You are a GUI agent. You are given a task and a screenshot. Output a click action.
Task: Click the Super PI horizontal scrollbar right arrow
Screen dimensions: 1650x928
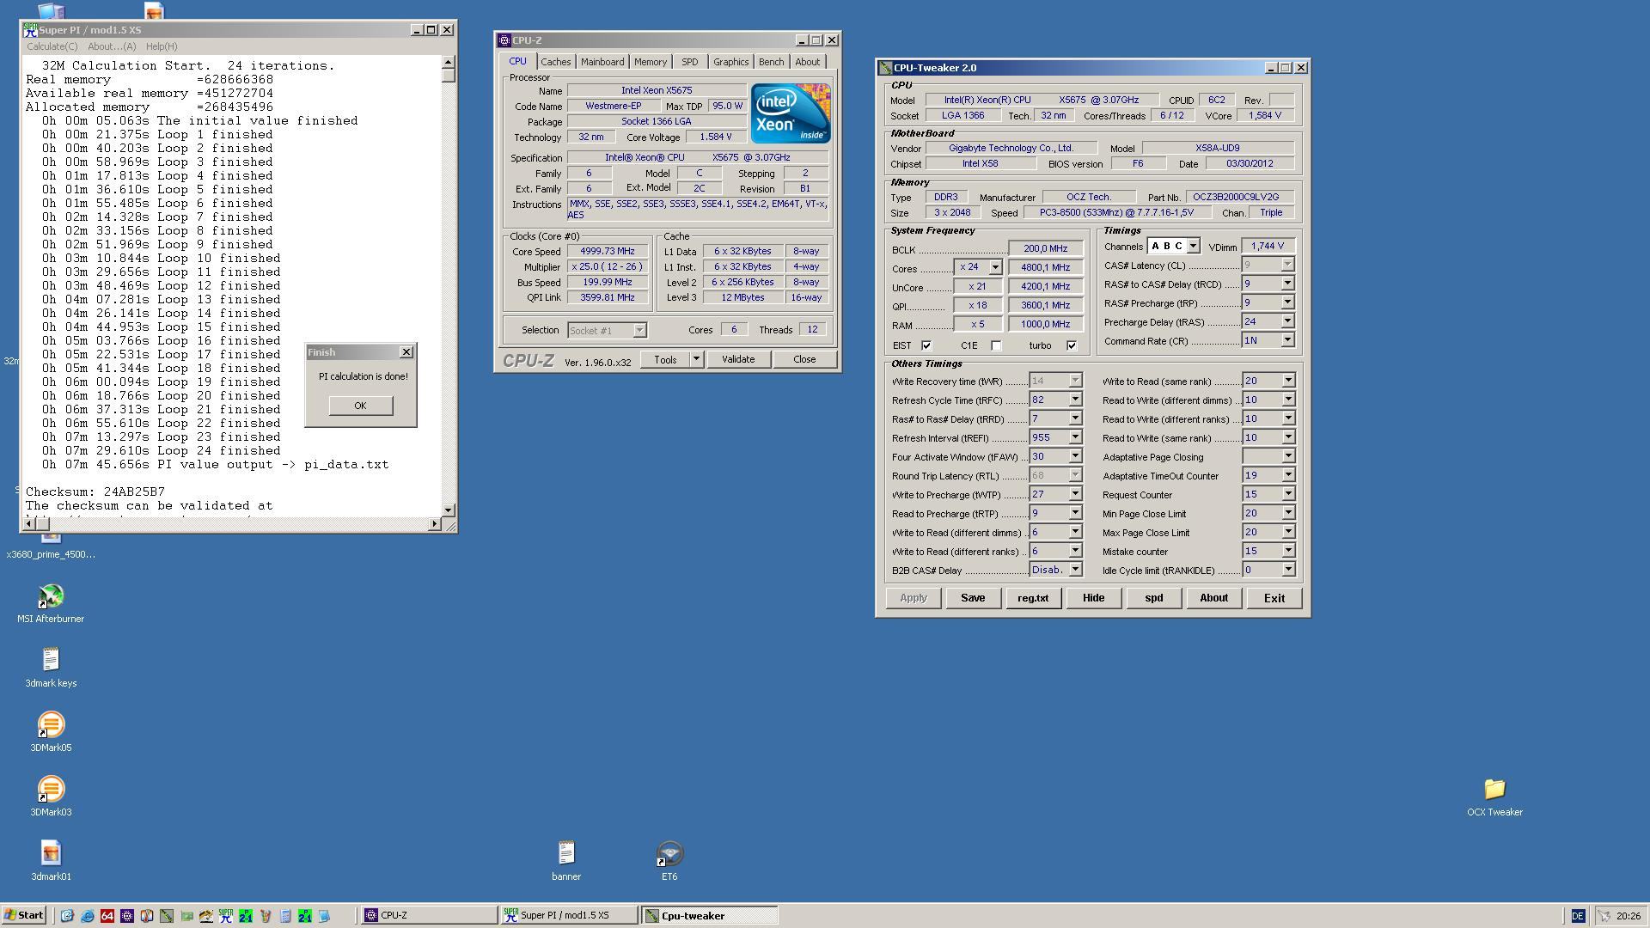434,523
